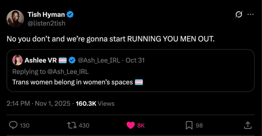Toggle the pink heart like icon
262x136 pixels.
coord(131,125)
